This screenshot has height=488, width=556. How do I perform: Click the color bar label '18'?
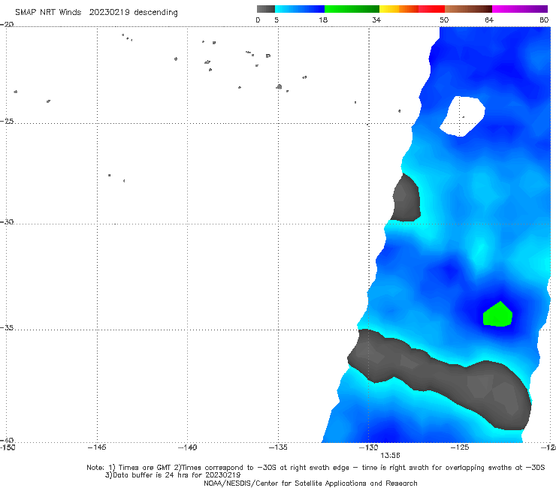[323, 20]
